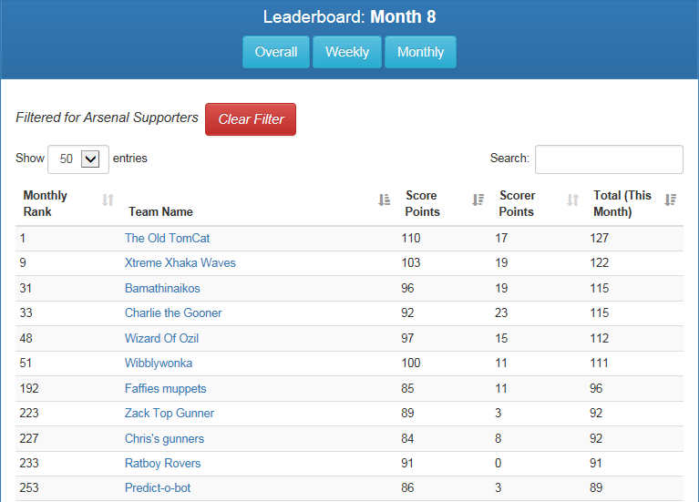View the Bamathinaikos team

162,288
